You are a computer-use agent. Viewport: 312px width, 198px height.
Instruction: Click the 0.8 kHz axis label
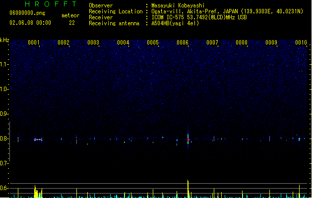pos(4,139)
